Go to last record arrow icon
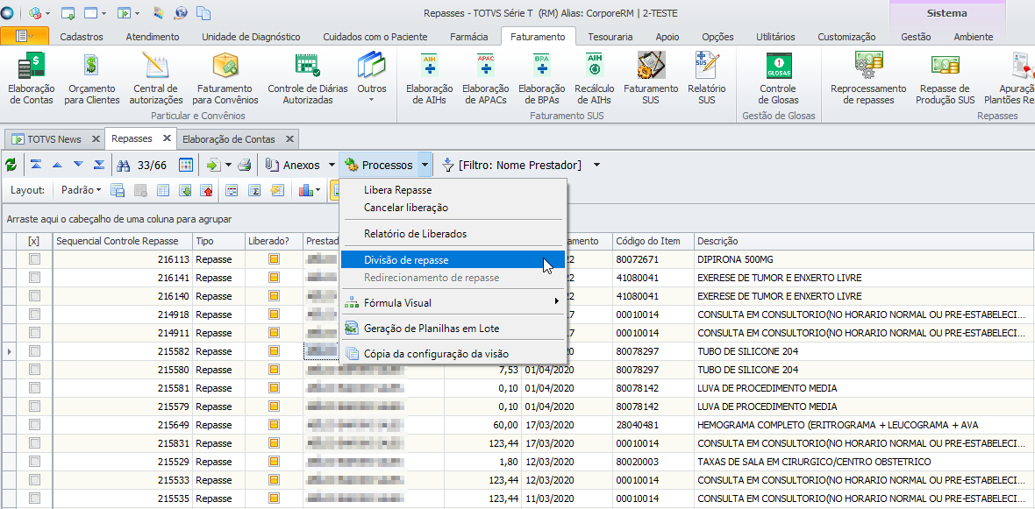Screen dimensions: 1035x509 (x=99, y=165)
